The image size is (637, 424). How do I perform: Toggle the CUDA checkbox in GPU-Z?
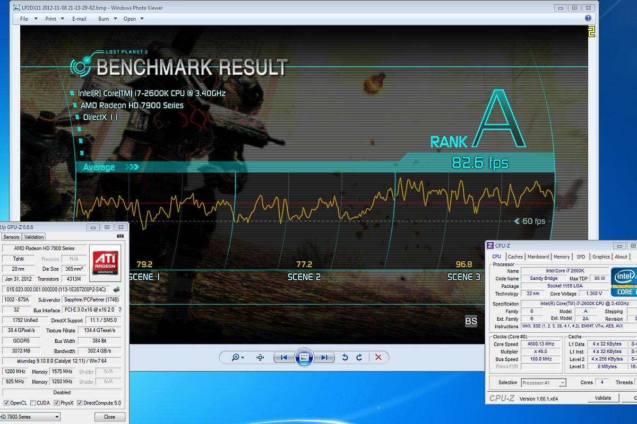pos(33,403)
